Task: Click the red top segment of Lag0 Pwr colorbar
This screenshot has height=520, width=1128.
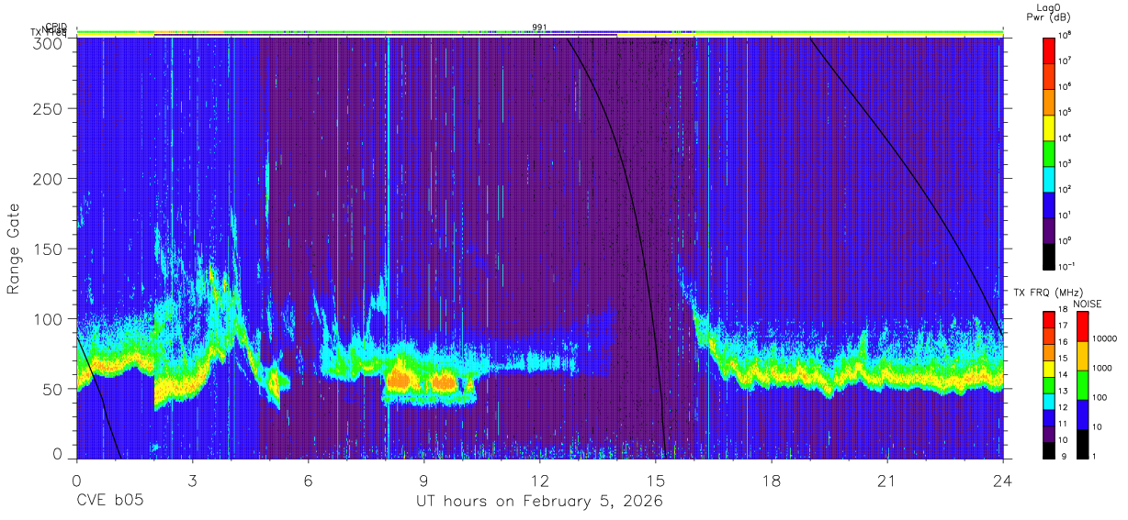Action: [1050, 50]
